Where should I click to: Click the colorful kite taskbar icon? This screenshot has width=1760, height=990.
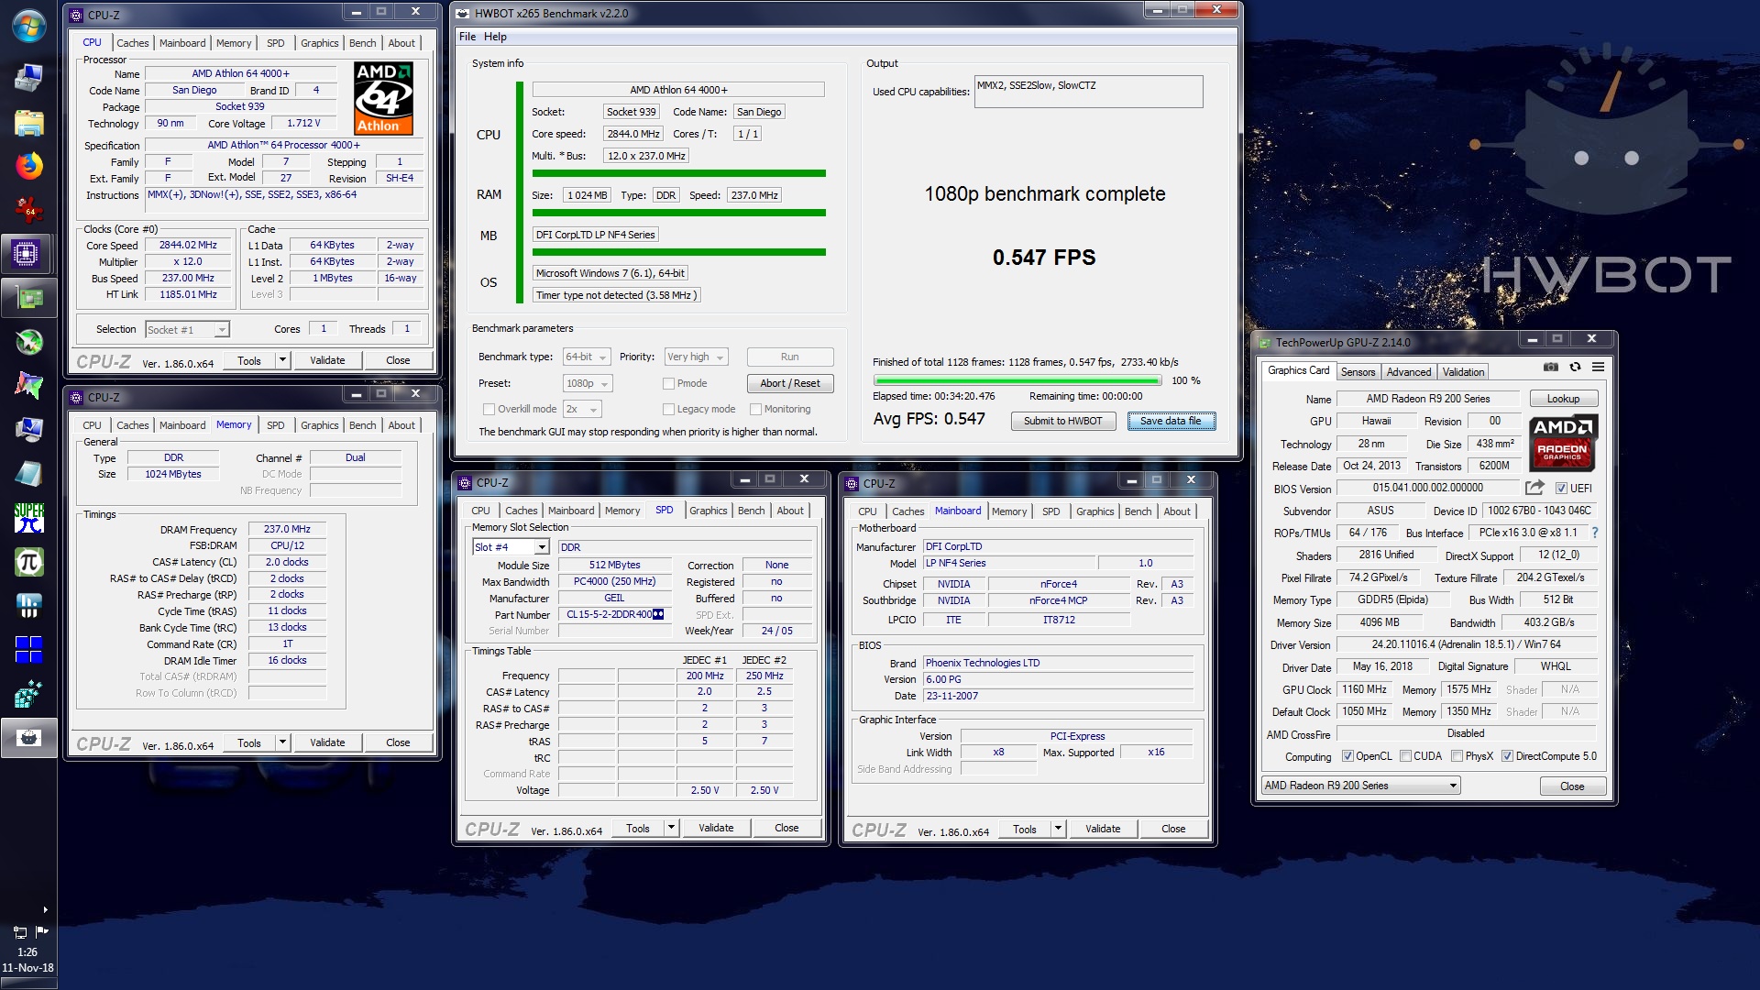(28, 386)
